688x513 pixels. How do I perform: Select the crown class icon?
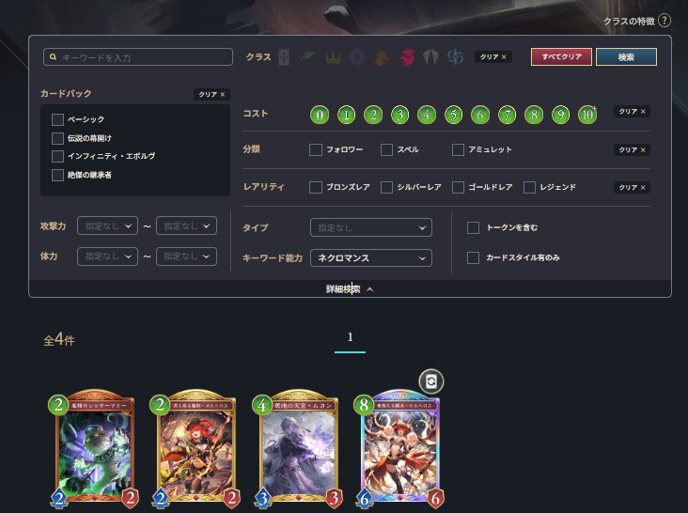pyautogui.click(x=333, y=57)
